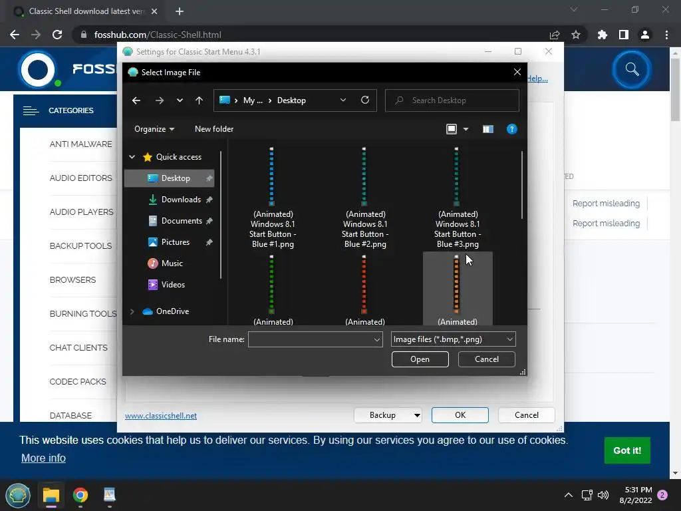Click the taskbar volume icon
The height and width of the screenshot is (511, 681).
603,495
